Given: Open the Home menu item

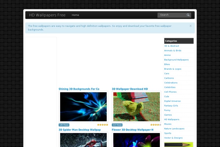Looking at the screenshot, I should point(75,15).
